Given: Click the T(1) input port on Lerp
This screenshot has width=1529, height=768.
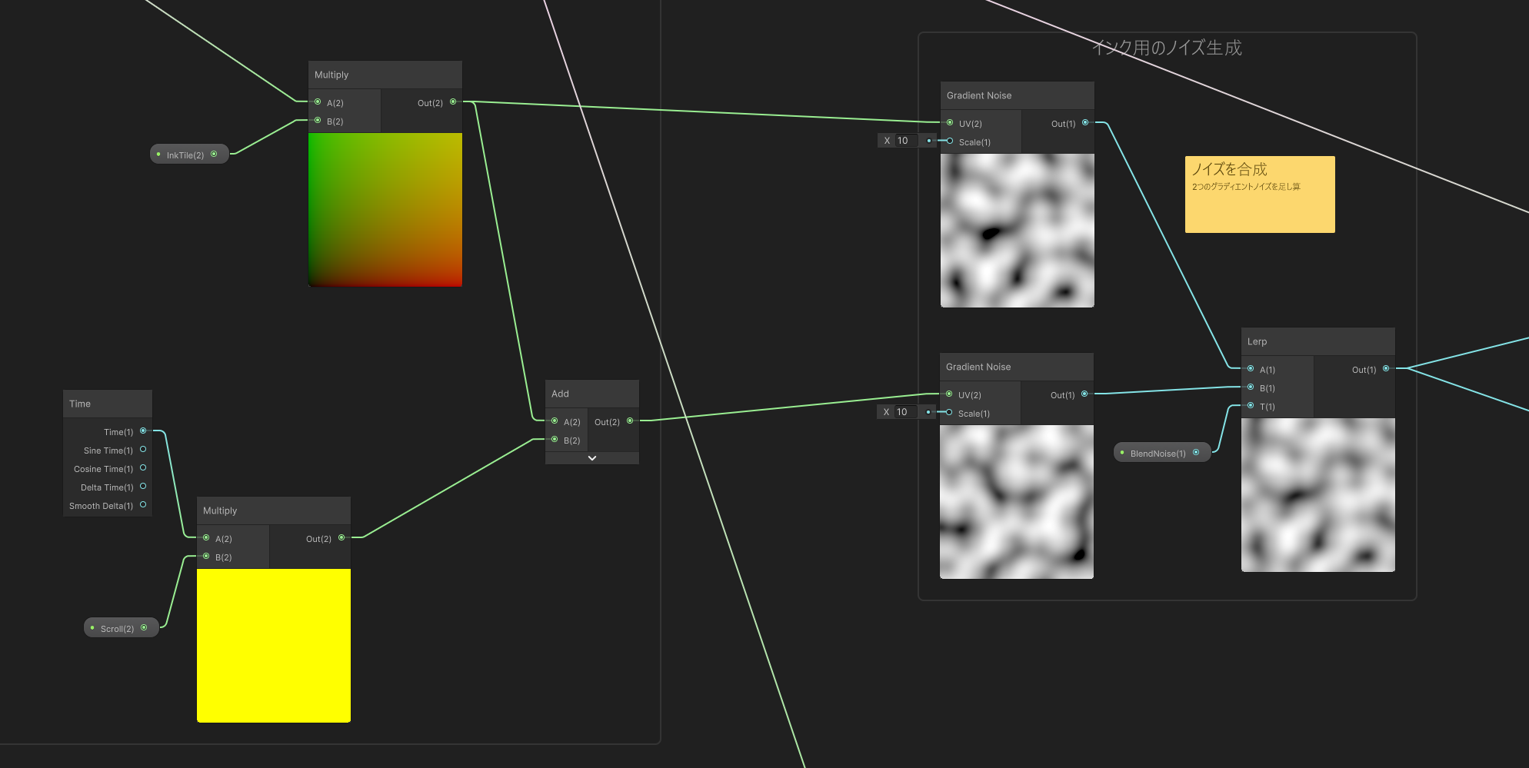Looking at the screenshot, I should coord(1251,406).
